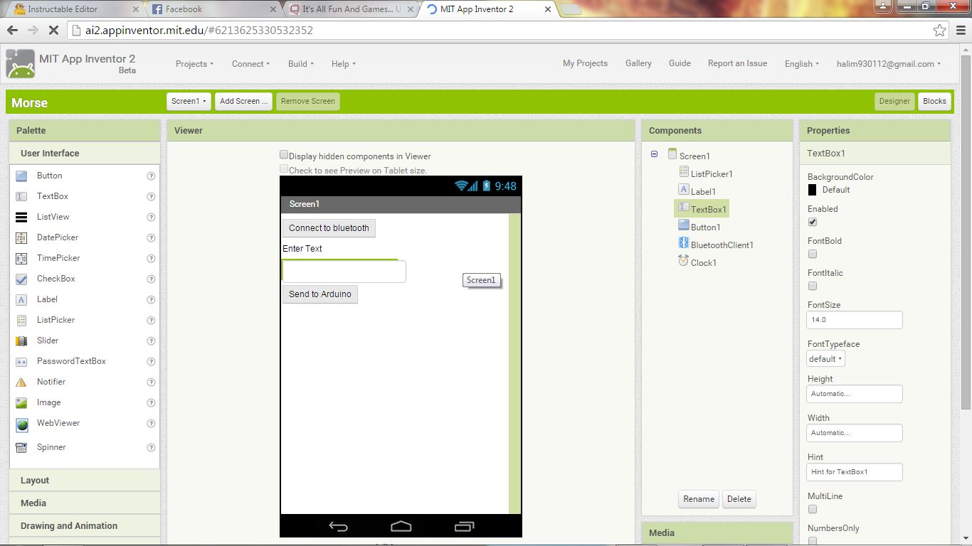Click the help icon next to ListPicker
Viewport: 972px width, 546px height.
click(x=150, y=320)
